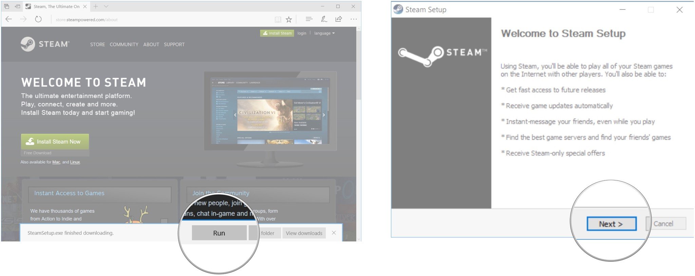Open the ABOUT menu item
Image resolution: width=695 pixels, height=276 pixels.
(x=151, y=44)
